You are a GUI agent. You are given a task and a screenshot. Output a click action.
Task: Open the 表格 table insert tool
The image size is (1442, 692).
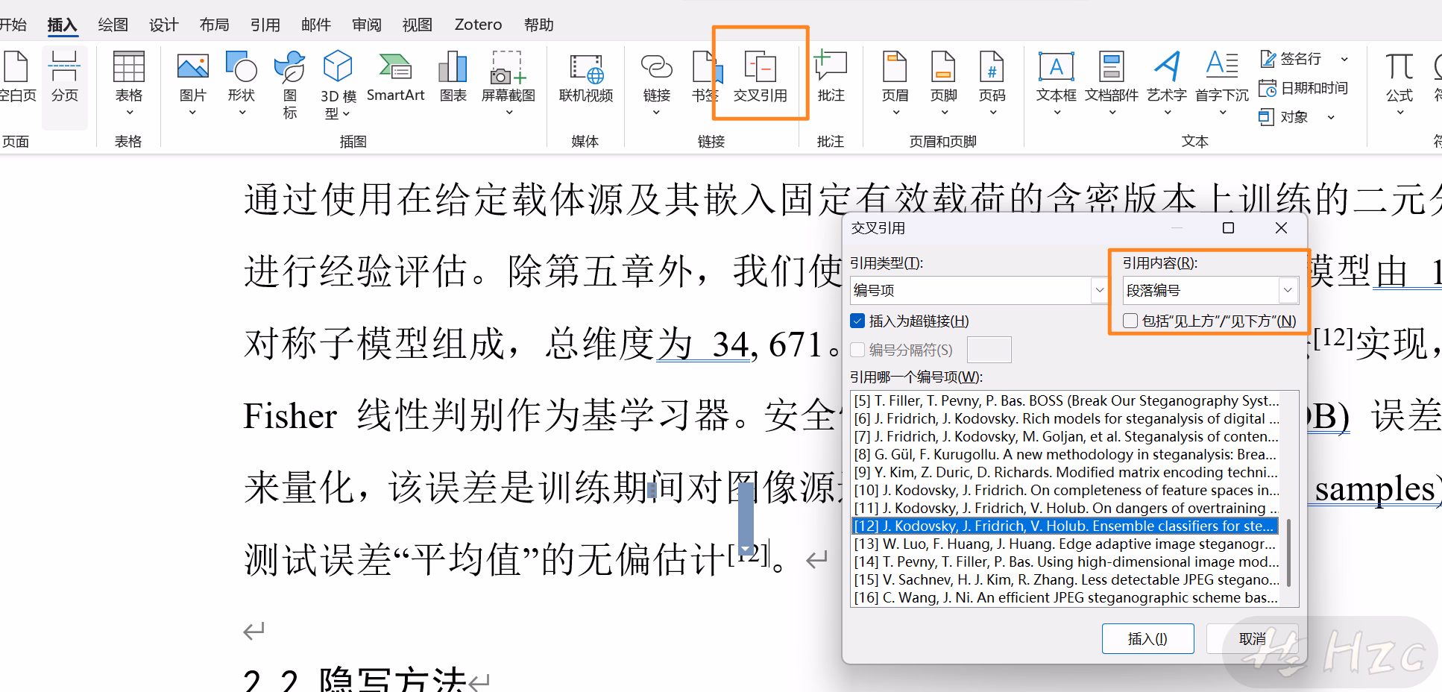pos(128,83)
